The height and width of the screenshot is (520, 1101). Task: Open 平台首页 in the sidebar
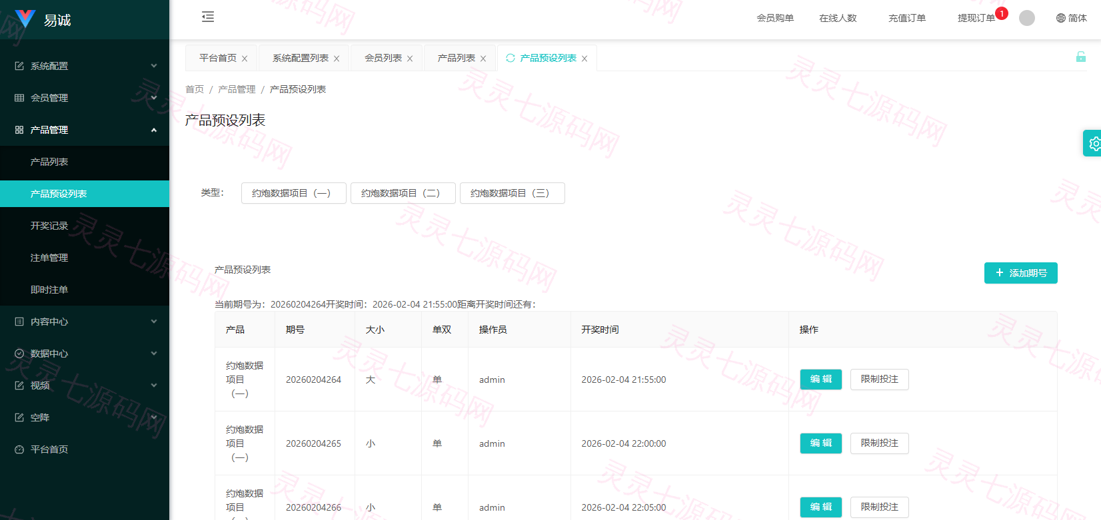(x=85, y=449)
